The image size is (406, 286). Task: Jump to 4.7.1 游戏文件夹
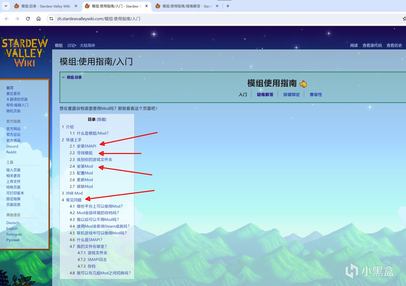92,253
